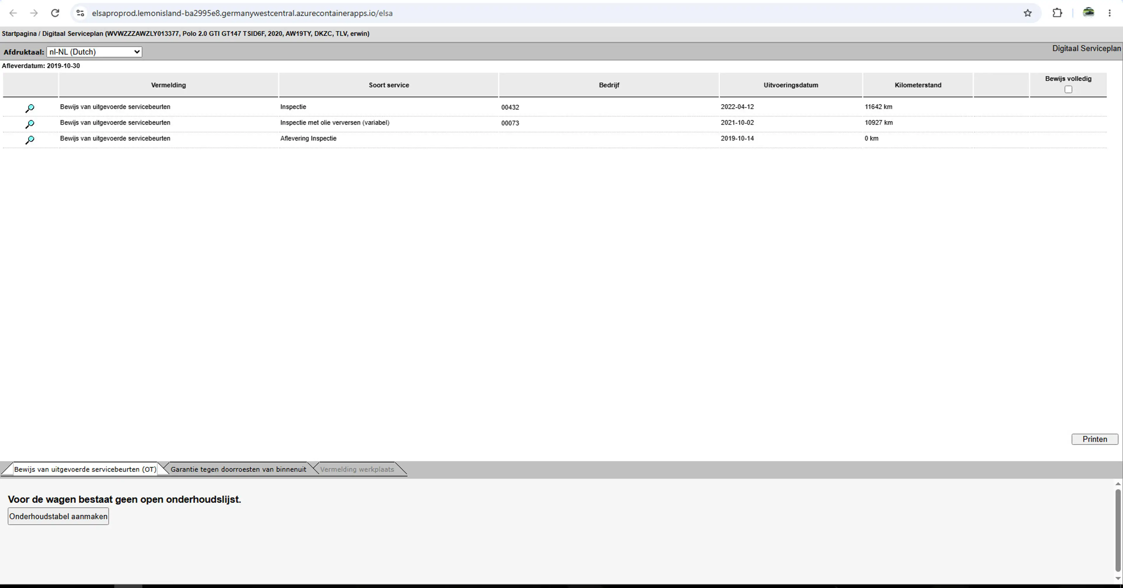View details of Aflevering Inspectie record

30,140
